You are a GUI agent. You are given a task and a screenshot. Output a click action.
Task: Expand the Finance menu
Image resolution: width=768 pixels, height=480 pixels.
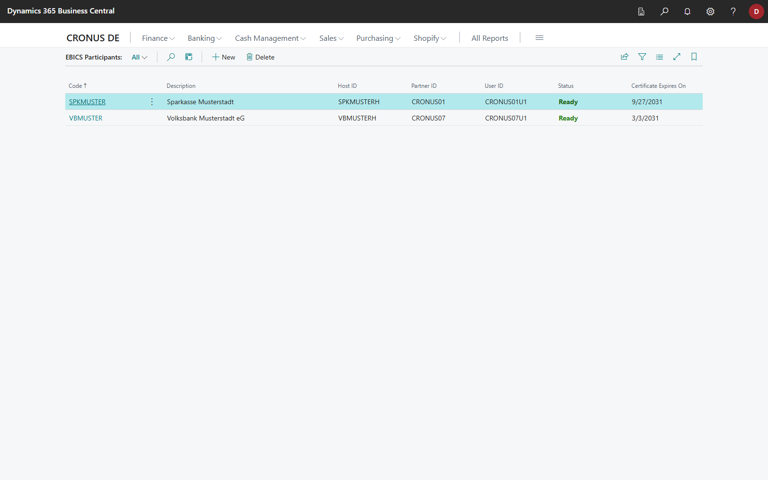tap(158, 38)
